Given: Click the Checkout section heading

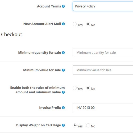Looking at the screenshot, I should (x=11, y=35).
